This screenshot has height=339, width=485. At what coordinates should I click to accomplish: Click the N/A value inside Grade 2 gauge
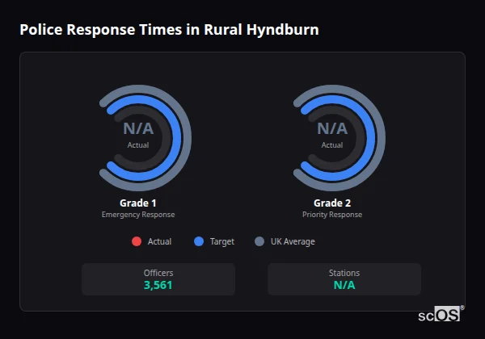pyautogui.click(x=332, y=128)
